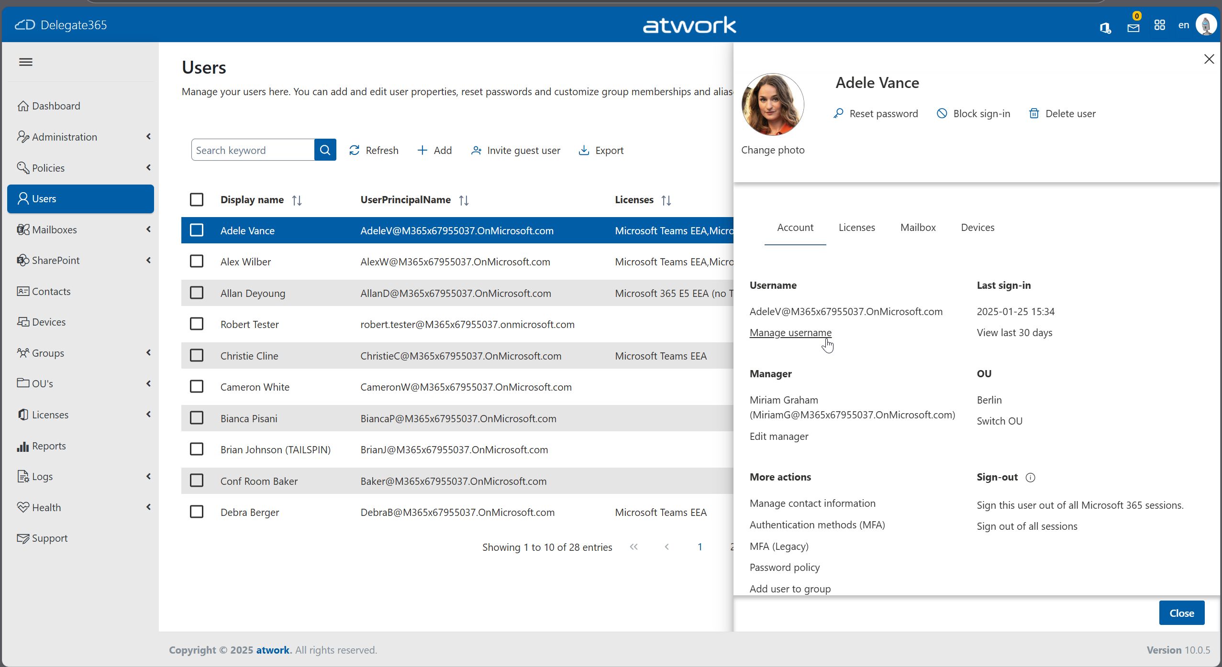The height and width of the screenshot is (667, 1222).
Task: Click the Switch OU link
Action: point(1000,421)
